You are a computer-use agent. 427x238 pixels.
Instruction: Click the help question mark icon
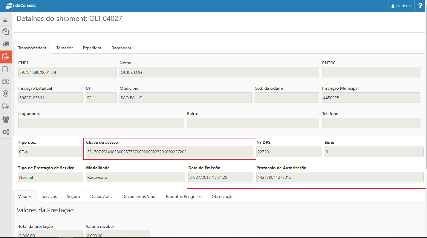coord(420,6)
